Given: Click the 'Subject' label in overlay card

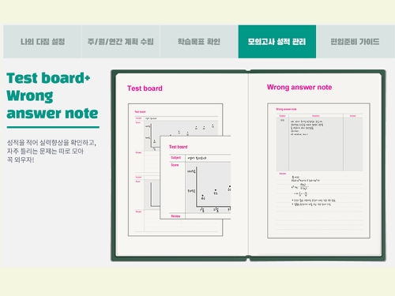Looking at the screenshot, I should (176, 158).
